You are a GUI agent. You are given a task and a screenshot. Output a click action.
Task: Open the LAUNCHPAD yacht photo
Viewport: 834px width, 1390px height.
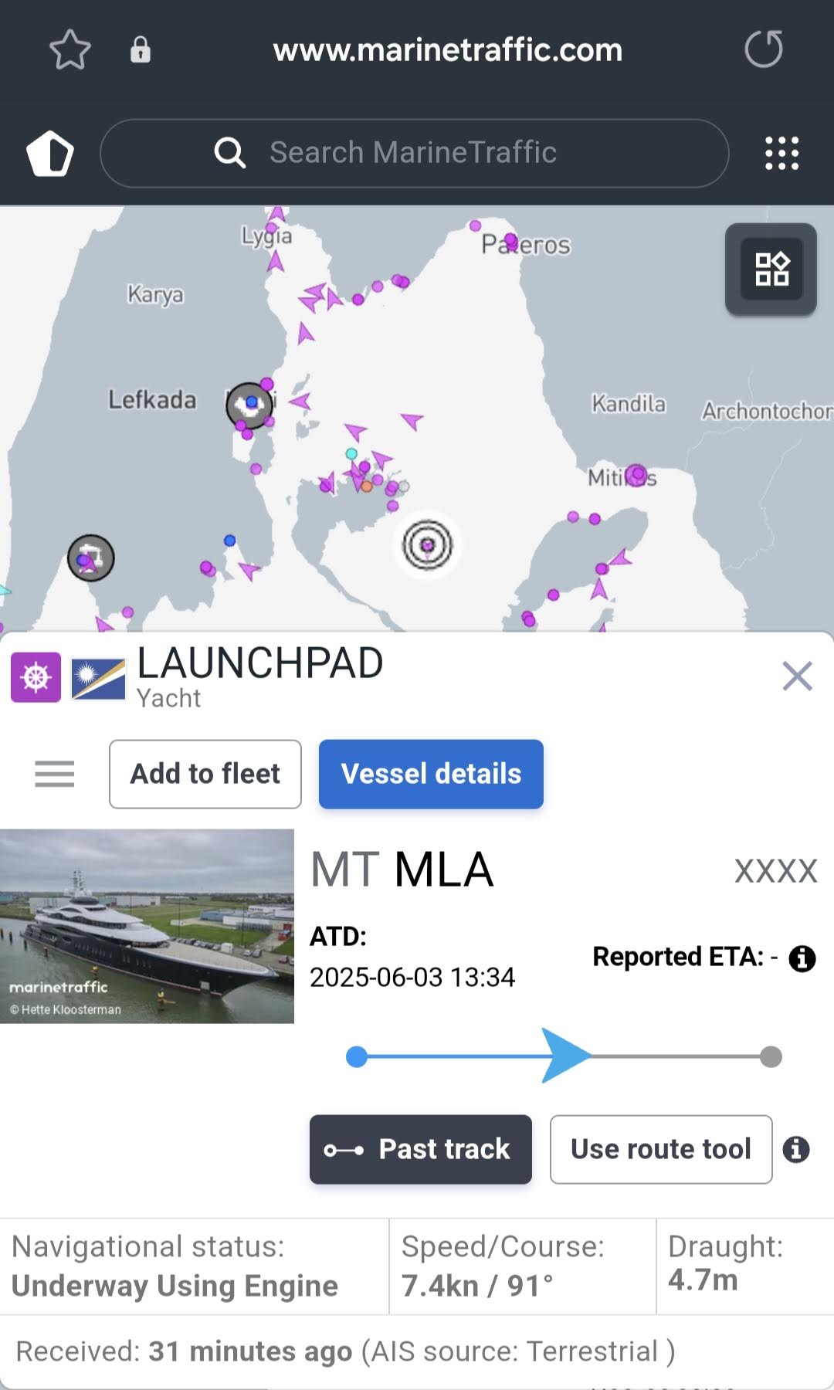147,926
